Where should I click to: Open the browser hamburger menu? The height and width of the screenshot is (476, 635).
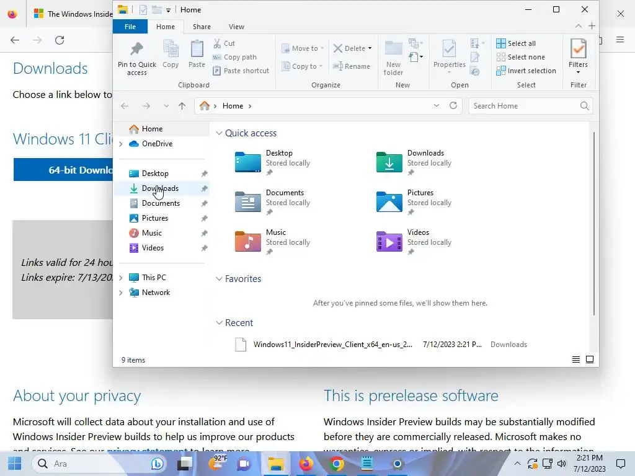tap(620, 40)
